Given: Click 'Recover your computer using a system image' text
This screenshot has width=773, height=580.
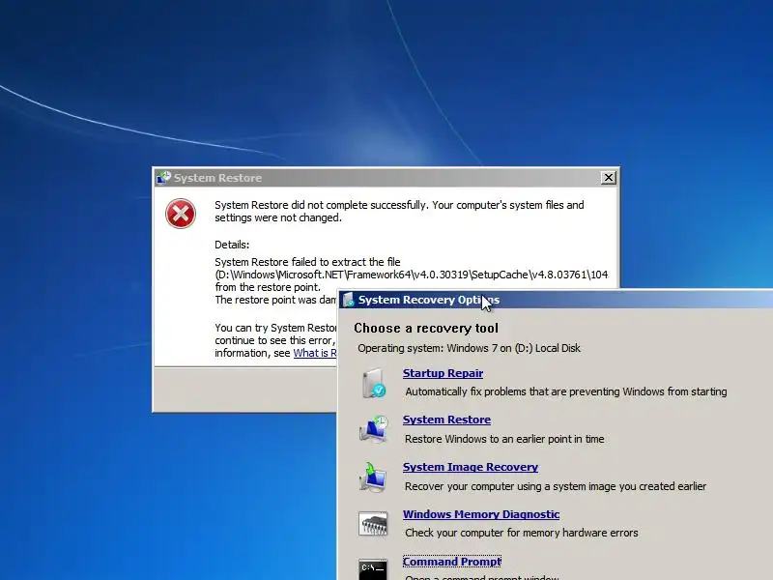Looking at the screenshot, I should click(x=556, y=486).
